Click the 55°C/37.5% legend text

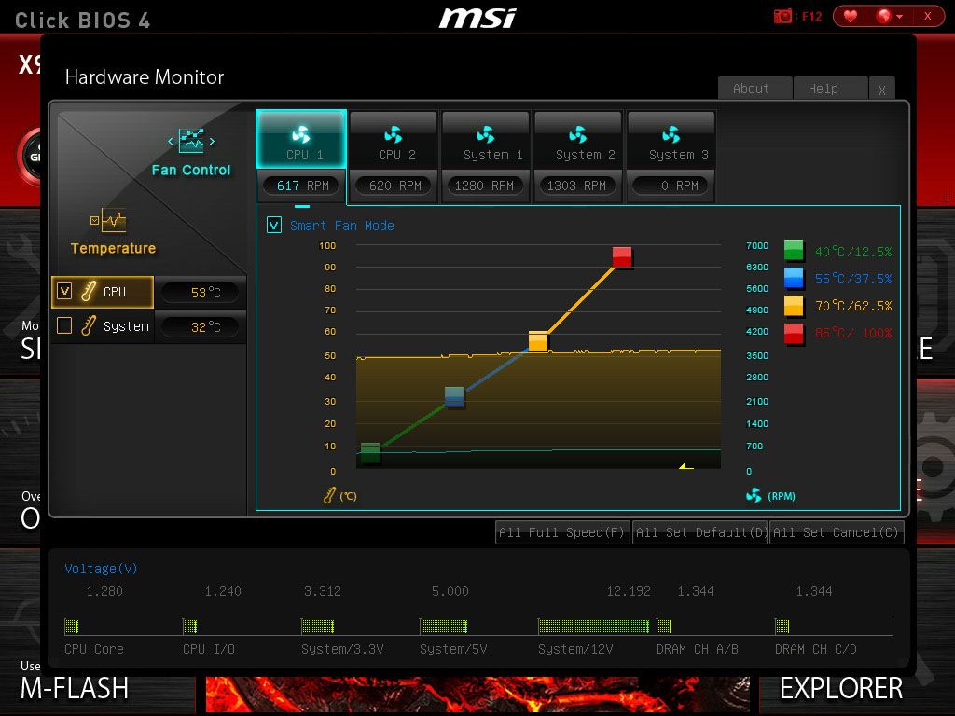coord(853,279)
